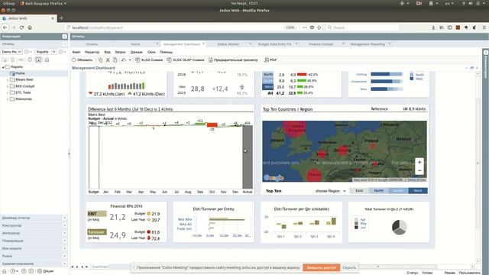Click the undo arrow icon in the report toolbar
This screenshot has width=489, height=275.
(124, 60)
